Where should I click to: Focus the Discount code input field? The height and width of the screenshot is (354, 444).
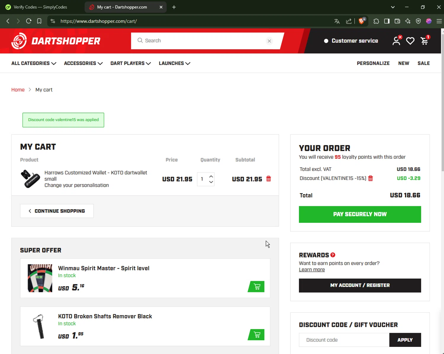(x=344, y=340)
